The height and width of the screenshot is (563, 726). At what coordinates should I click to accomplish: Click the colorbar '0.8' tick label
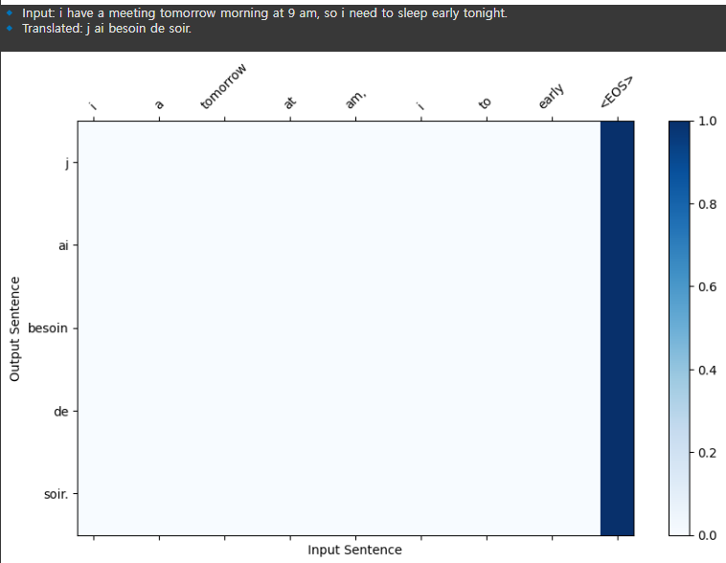707,204
